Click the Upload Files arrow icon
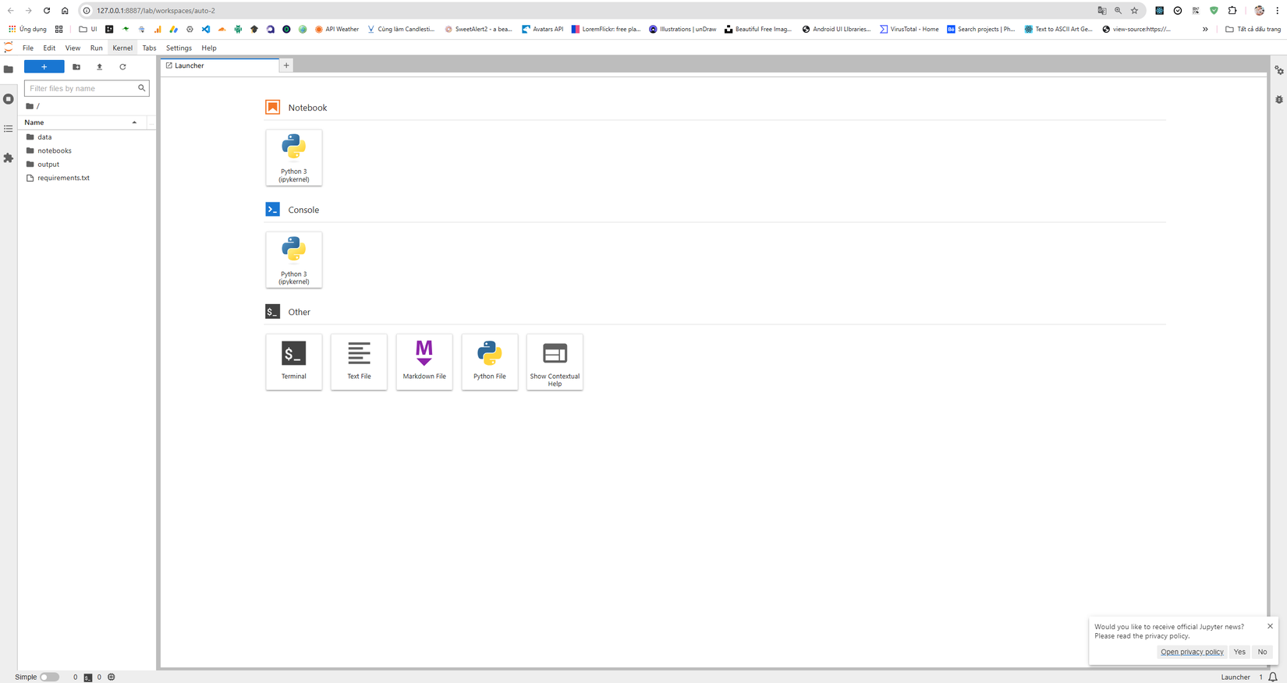Viewport: 1287px width, 683px height. 99,67
